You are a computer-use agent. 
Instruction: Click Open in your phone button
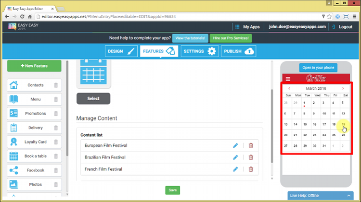click(318, 68)
